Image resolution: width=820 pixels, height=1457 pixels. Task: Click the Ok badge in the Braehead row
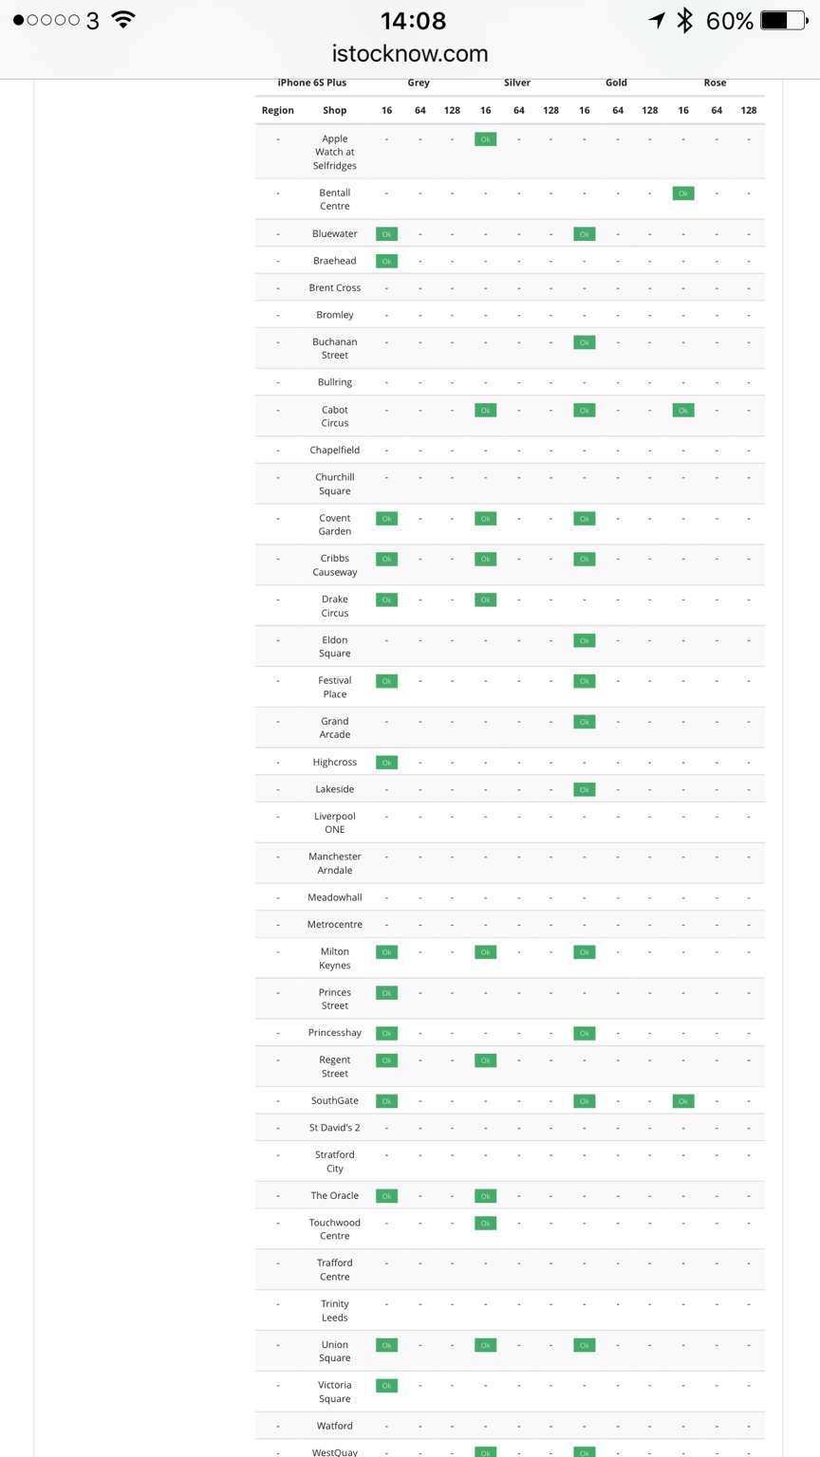point(386,261)
